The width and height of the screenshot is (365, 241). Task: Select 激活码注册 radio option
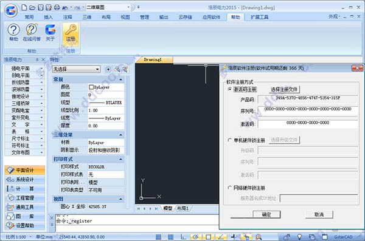230,89
